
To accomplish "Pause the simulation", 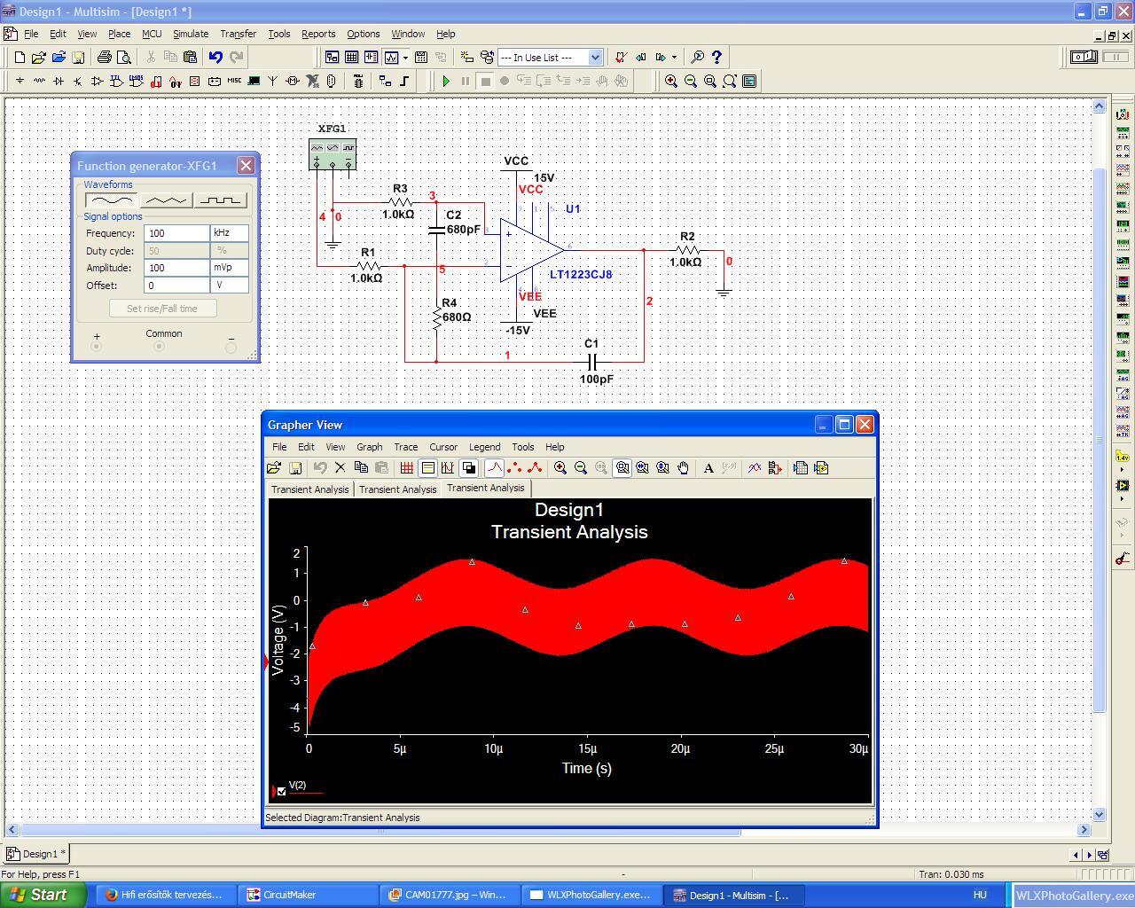I will (x=466, y=81).
